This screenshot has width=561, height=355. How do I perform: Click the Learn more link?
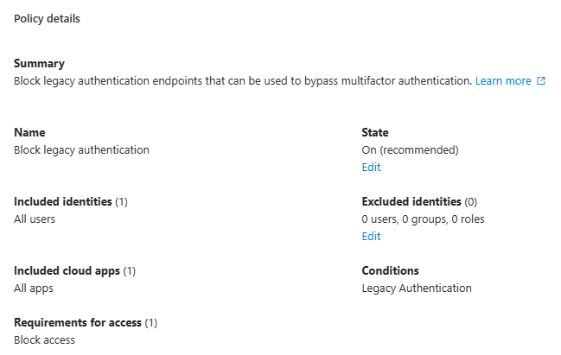[503, 81]
